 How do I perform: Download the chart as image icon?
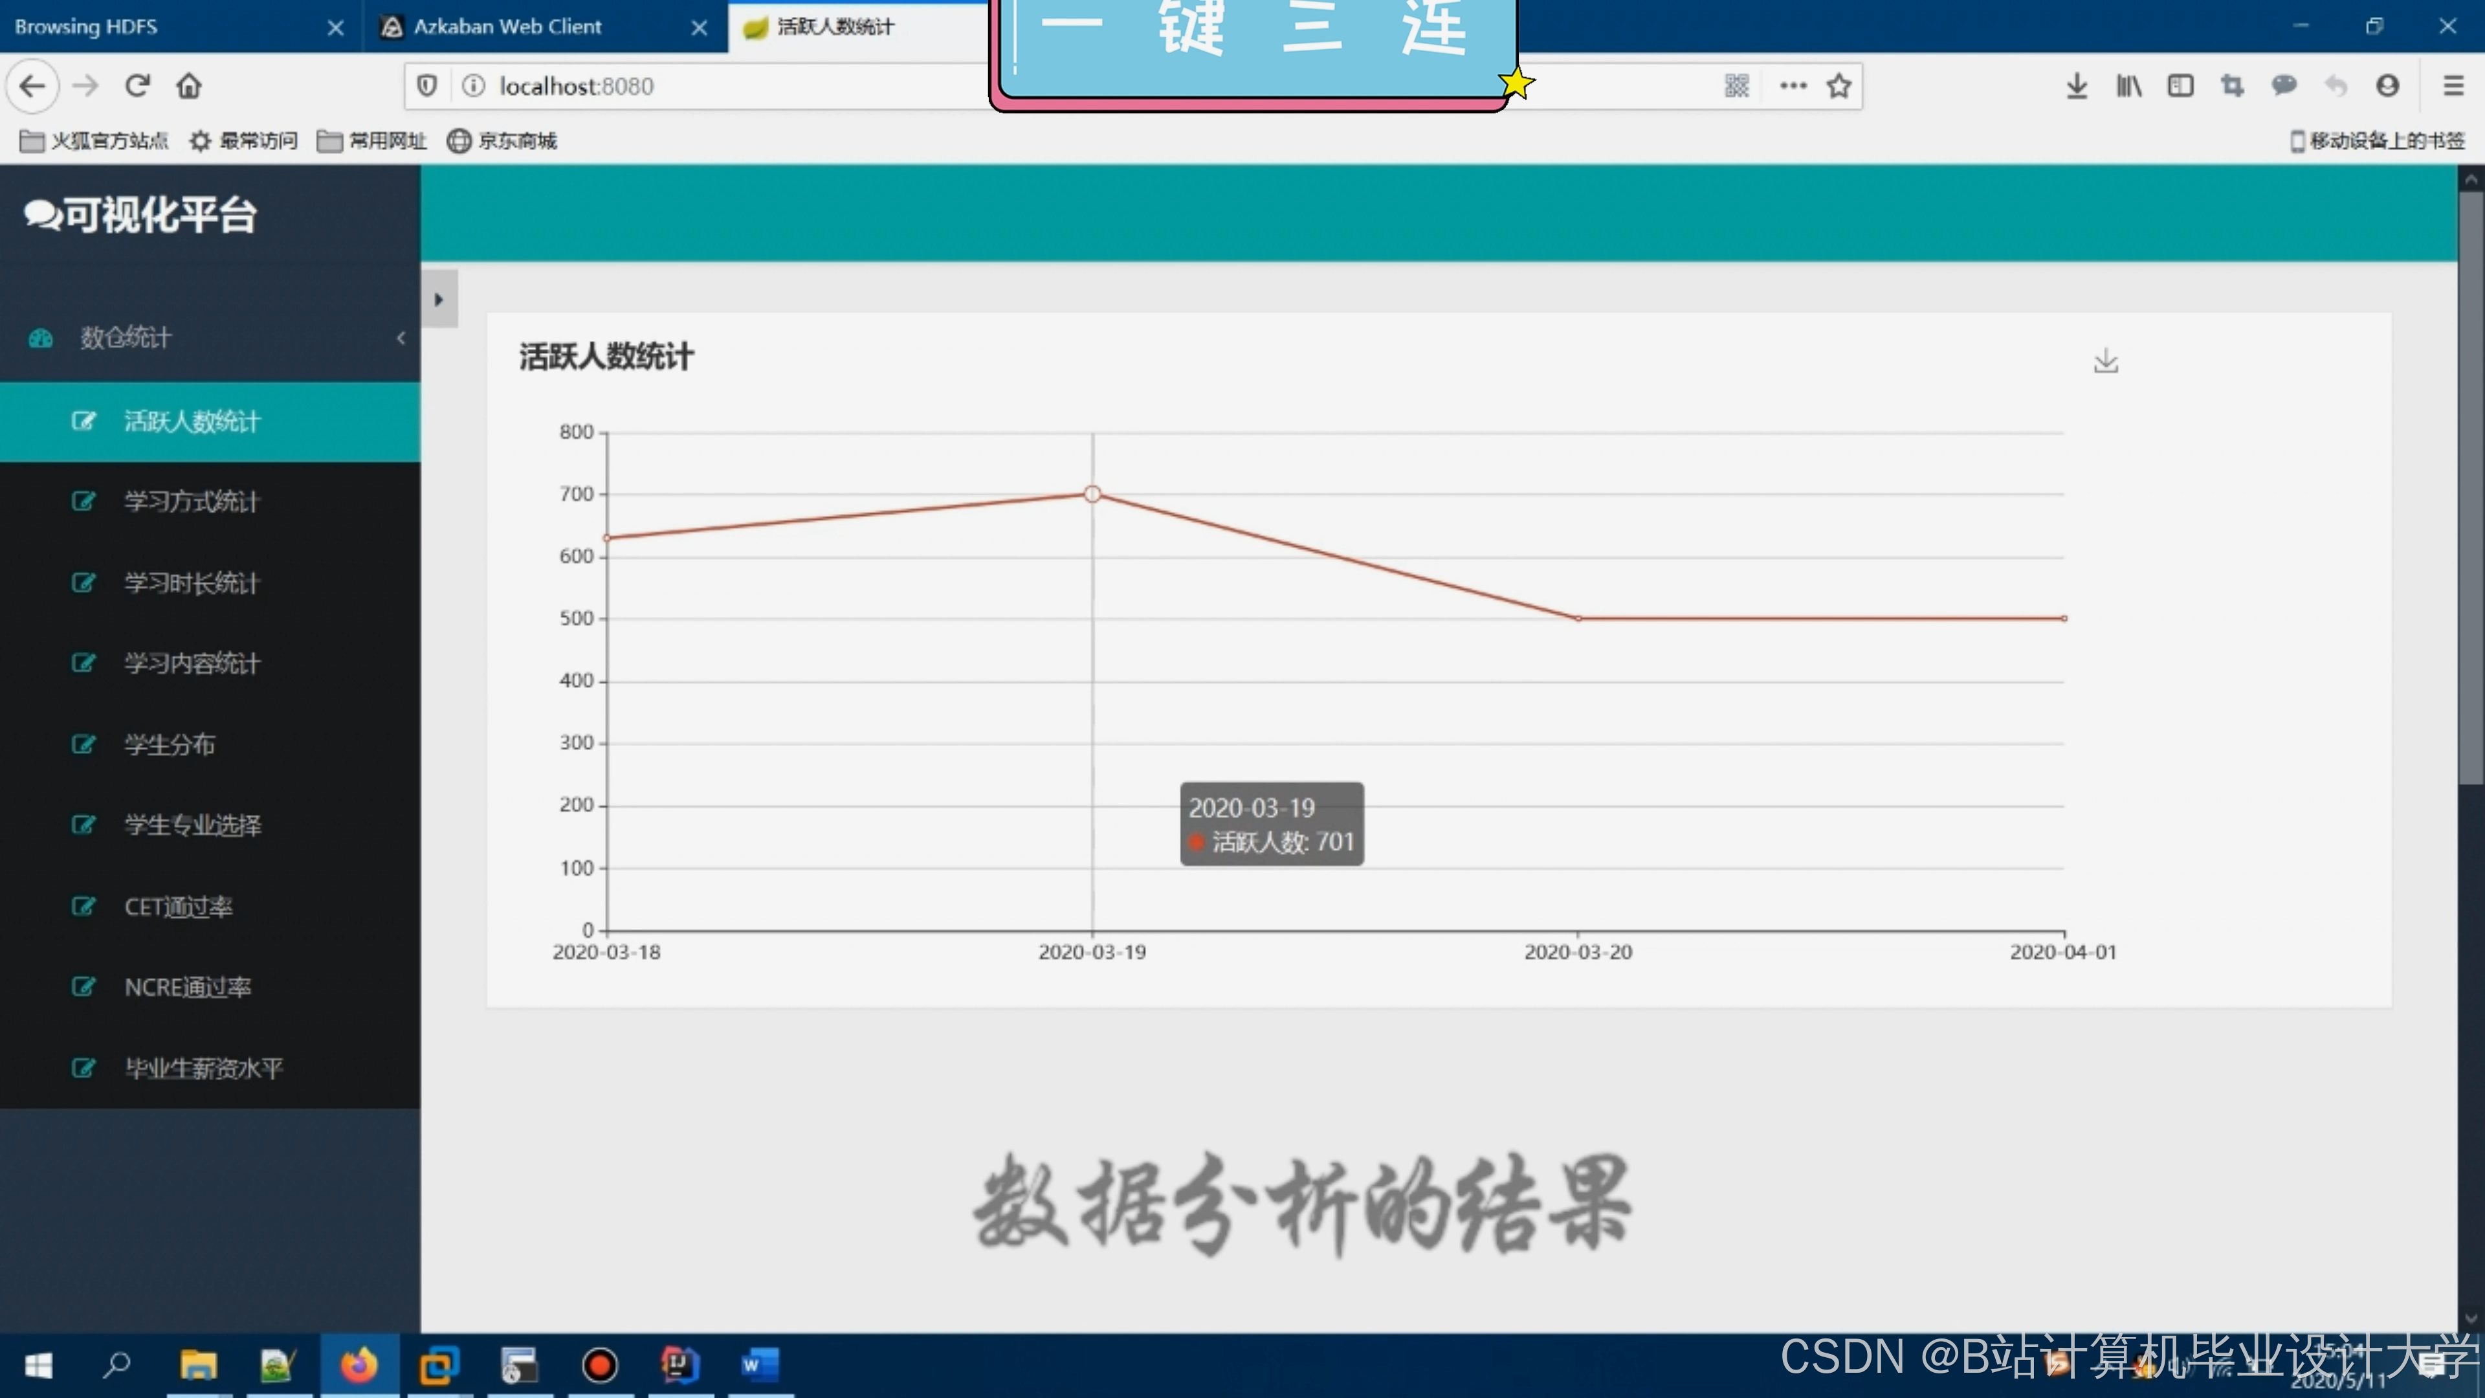coord(2105,361)
